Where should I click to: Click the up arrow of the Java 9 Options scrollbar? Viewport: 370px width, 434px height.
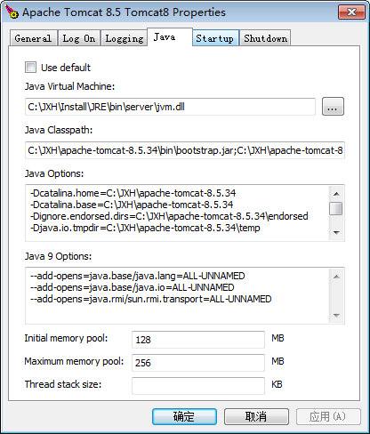point(336,277)
